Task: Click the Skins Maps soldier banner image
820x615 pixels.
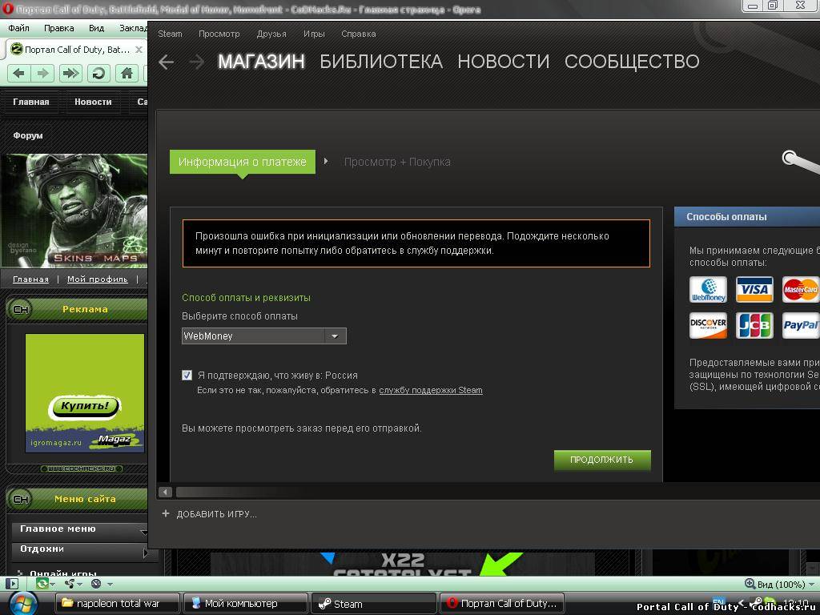Action: point(74,211)
